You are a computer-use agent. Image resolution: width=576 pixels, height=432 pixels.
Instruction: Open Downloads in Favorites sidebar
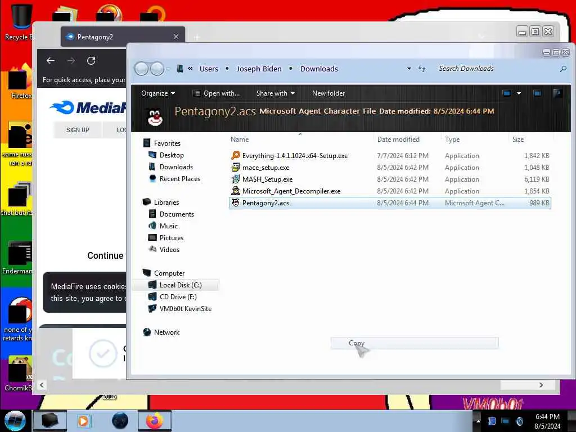(176, 166)
